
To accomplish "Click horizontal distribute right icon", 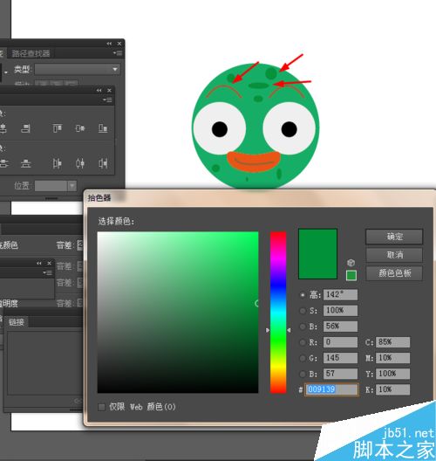I will [103, 163].
